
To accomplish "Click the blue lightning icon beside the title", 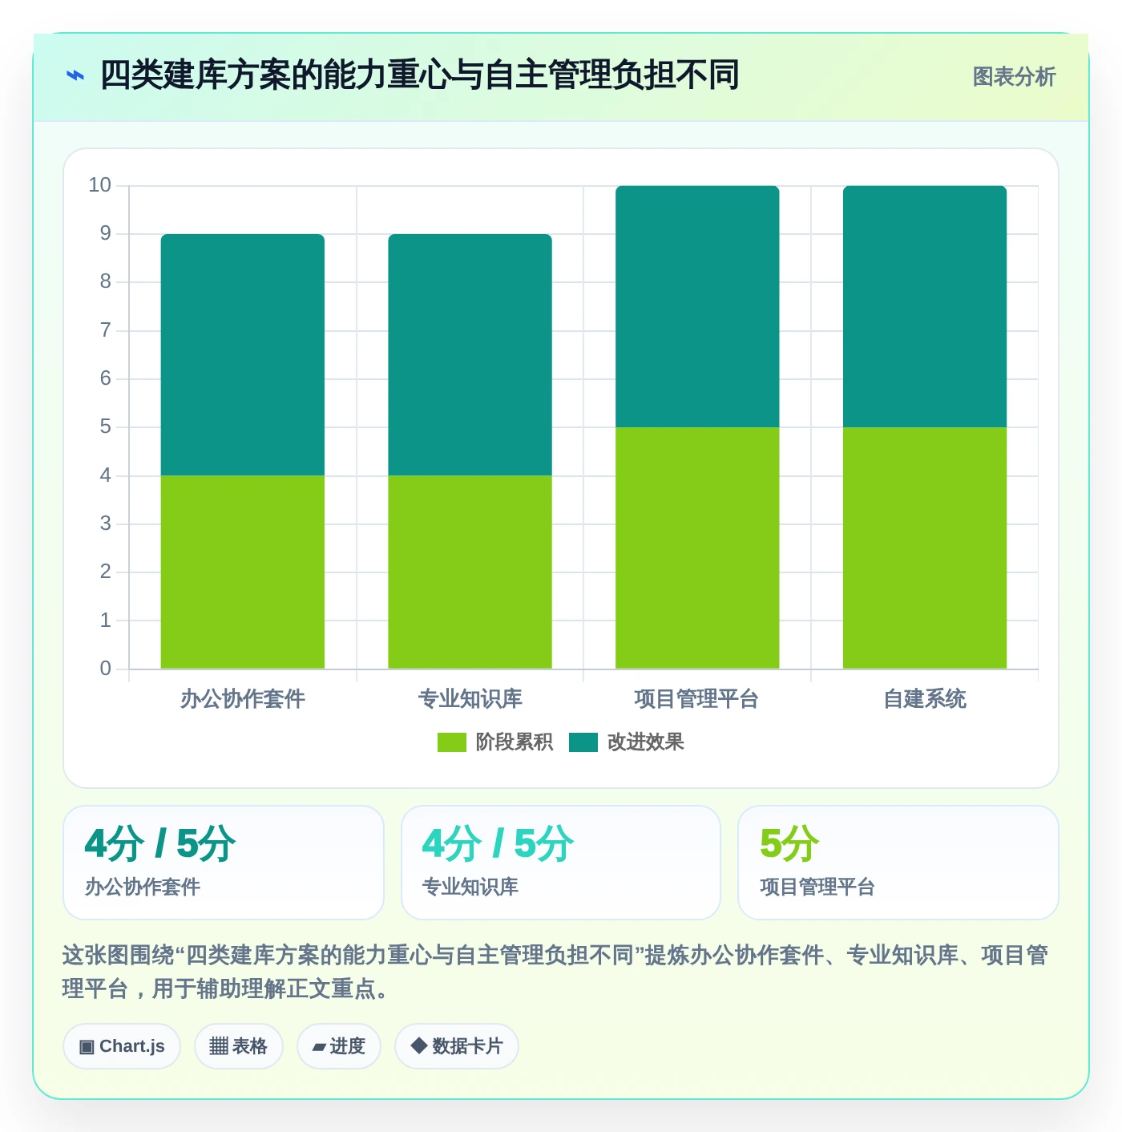I will point(75,76).
